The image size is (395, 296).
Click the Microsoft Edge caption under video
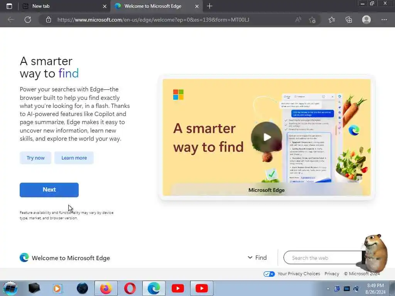pyautogui.click(x=267, y=190)
